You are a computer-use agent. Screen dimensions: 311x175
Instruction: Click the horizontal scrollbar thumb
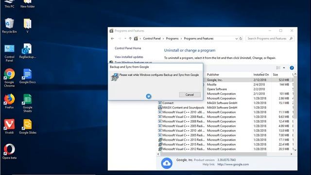[x=214, y=154]
